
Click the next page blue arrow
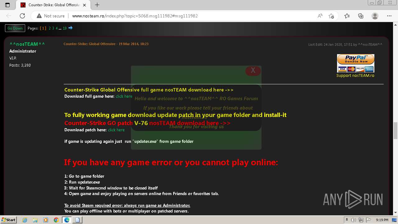[71, 28]
